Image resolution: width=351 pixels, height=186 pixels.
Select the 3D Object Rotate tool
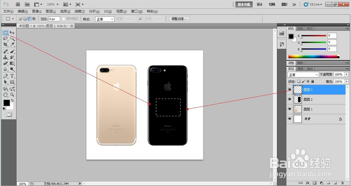[x=6, y=89]
